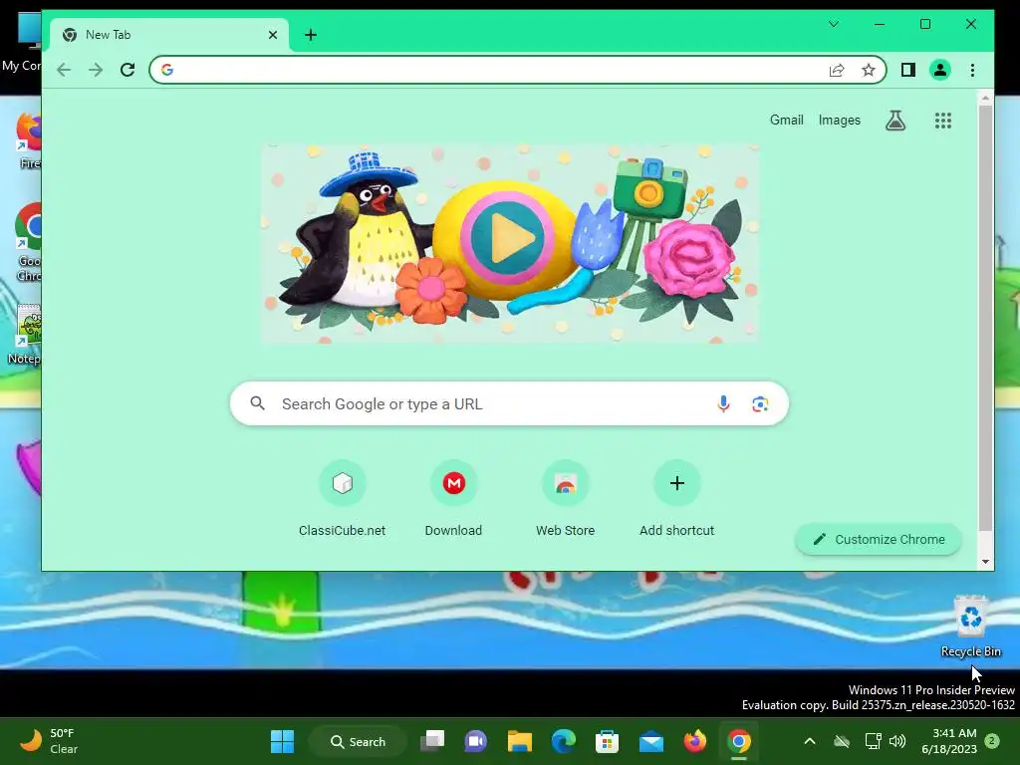Open Chrome three-dot menu
Image resolution: width=1020 pixels, height=765 pixels.
pyautogui.click(x=972, y=70)
